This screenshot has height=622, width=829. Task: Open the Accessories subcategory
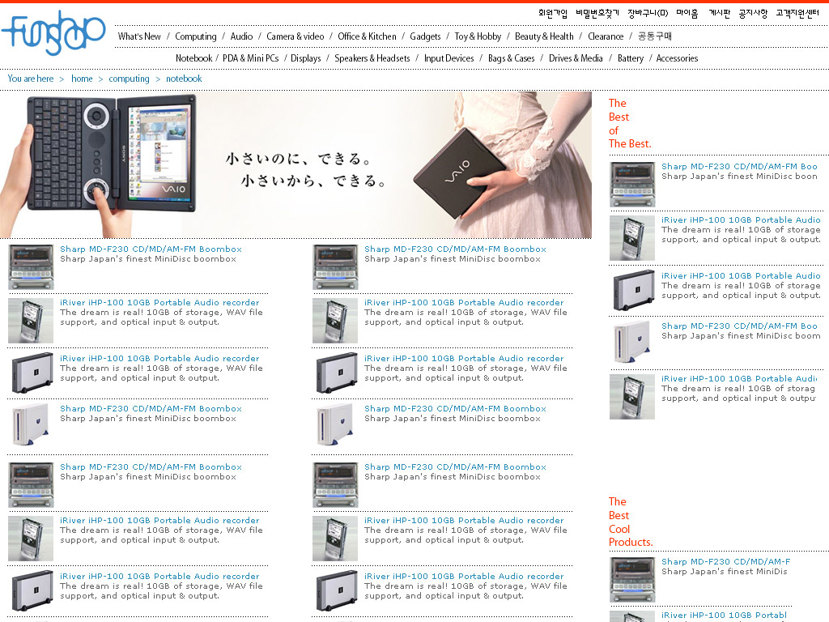tap(677, 58)
